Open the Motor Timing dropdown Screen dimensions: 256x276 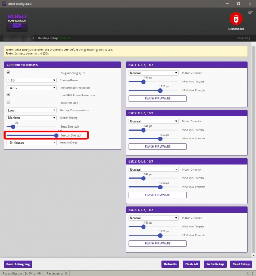click(32, 118)
